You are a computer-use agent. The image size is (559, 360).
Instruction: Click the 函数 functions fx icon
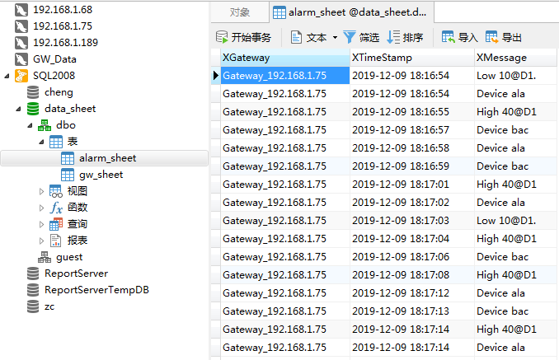56,208
